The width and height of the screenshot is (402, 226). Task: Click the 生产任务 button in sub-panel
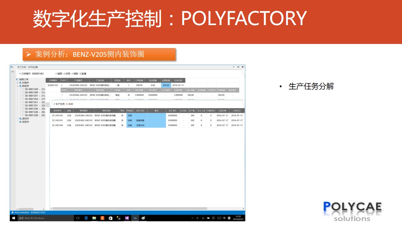tap(59, 104)
